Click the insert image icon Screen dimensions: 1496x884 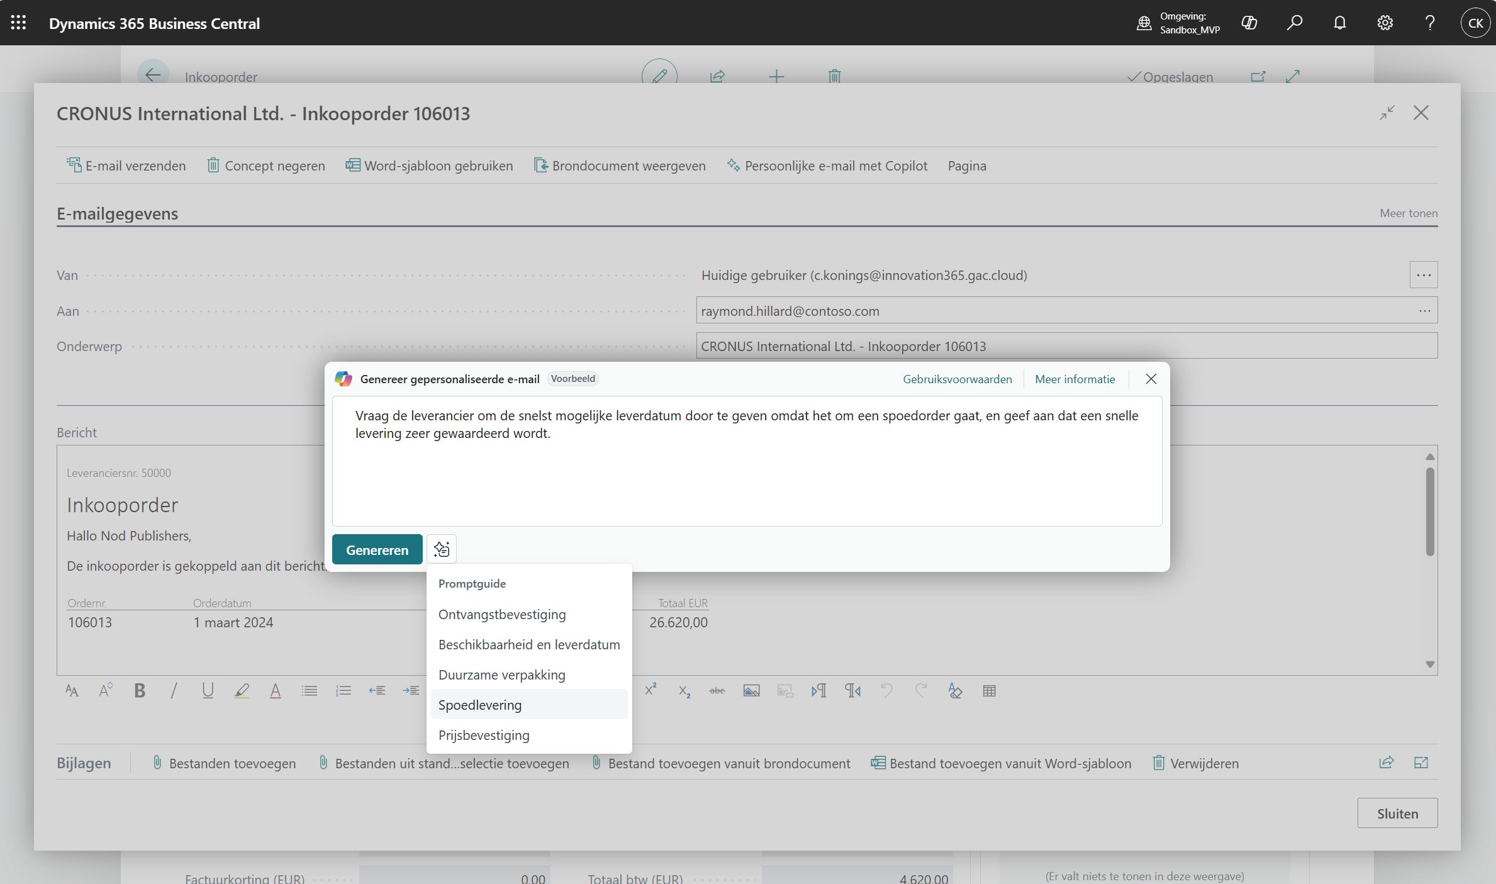(751, 691)
